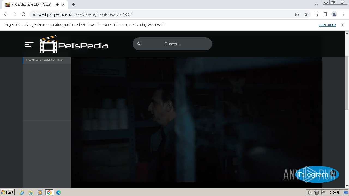Open the PelisPedia hamburger menu
This screenshot has height=196, width=349.
[x=29, y=44]
